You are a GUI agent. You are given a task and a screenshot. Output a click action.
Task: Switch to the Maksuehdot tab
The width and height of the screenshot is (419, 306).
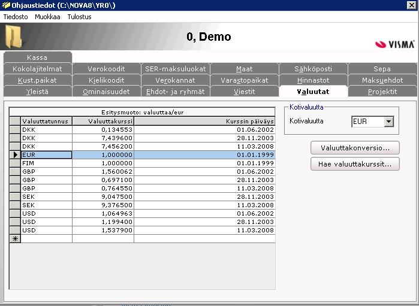tap(382, 80)
